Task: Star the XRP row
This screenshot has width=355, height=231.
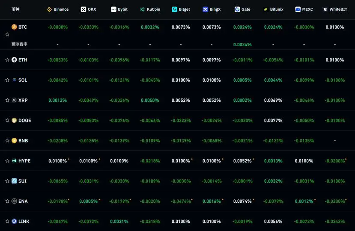Action: point(7,100)
